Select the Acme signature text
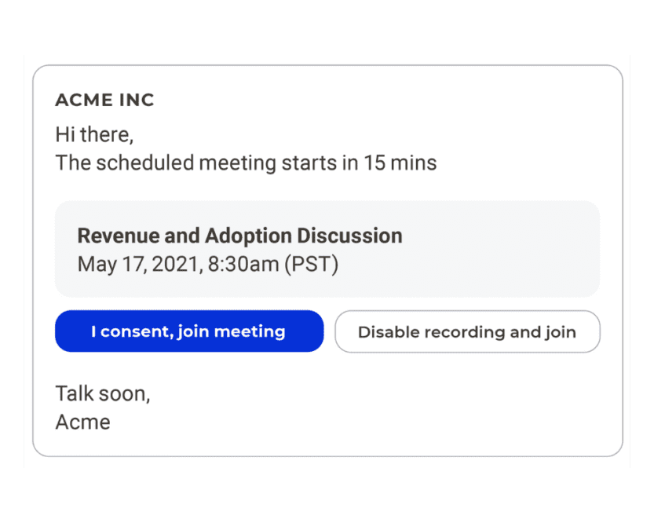This screenshot has height=523, width=654. [82, 422]
